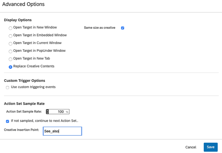222x153 pixels.
Task: Uncheck Same size as creative checkbox
Action: click(x=122, y=28)
